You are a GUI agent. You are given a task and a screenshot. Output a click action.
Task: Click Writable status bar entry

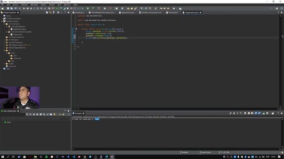tap(185, 152)
